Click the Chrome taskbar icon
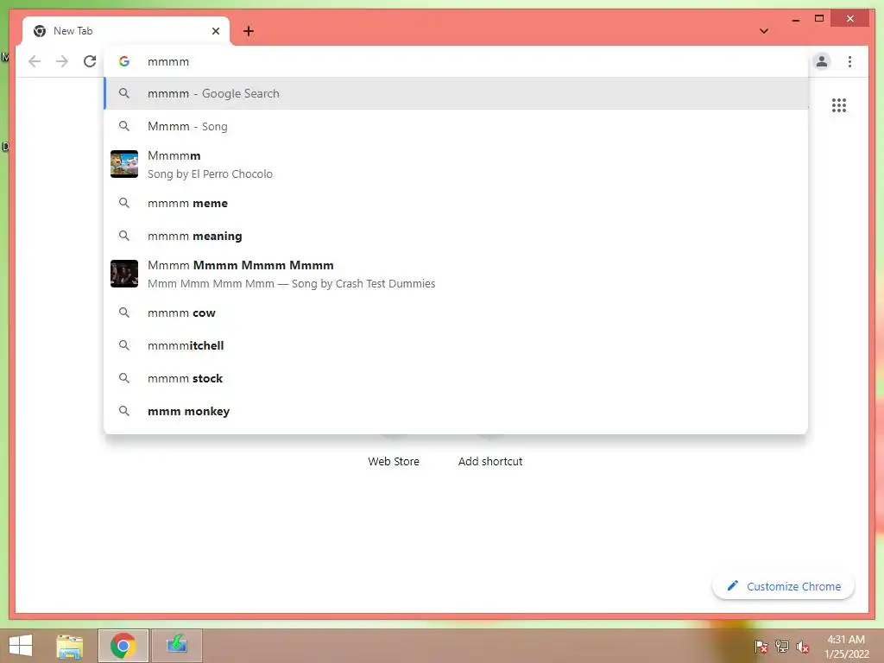Screen dimensions: 884x663 tap(123, 646)
